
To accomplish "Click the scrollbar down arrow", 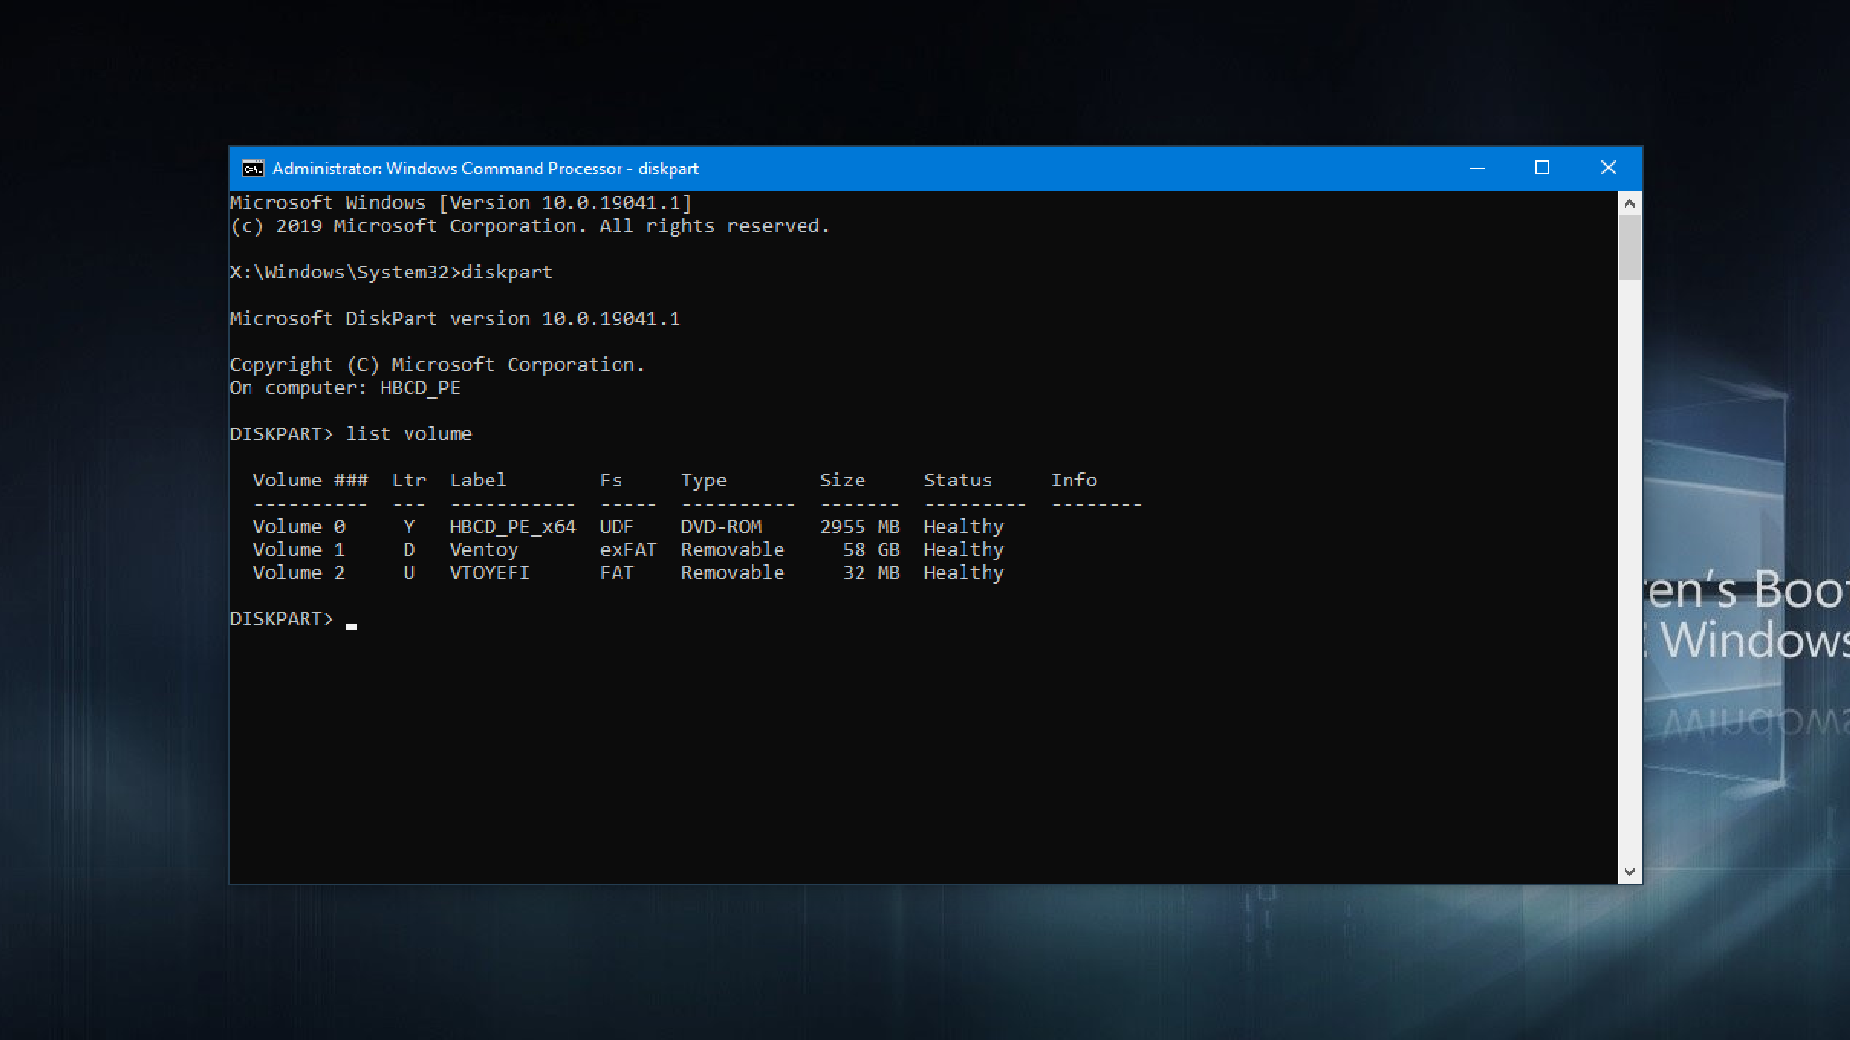I will pos(1629,871).
